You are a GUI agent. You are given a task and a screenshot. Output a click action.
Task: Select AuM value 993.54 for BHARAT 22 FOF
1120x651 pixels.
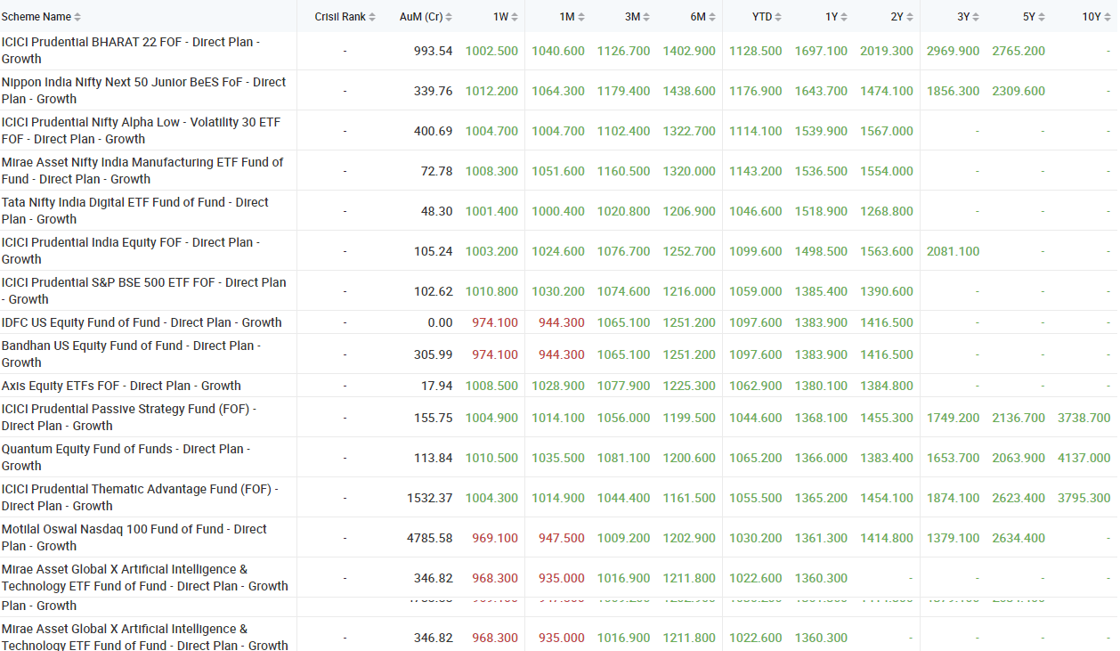(434, 51)
